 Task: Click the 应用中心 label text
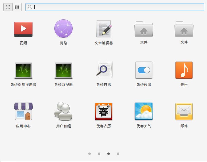(23, 126)
